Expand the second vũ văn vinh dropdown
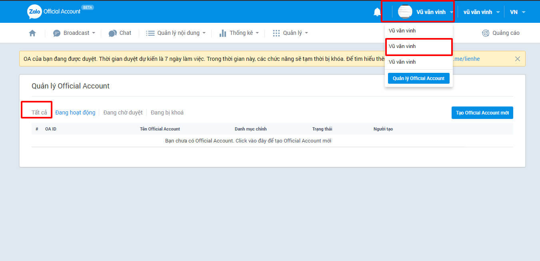Screen dimensions: 540x261 click(x=481, y=12)
